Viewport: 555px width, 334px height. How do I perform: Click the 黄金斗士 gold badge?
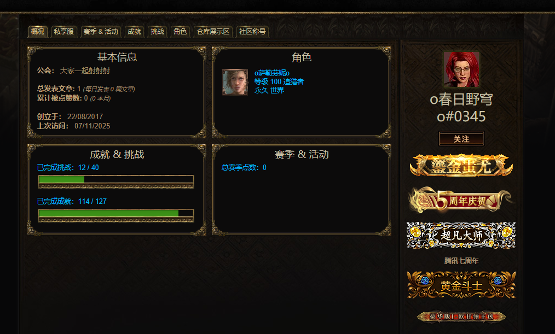[461, 285]
